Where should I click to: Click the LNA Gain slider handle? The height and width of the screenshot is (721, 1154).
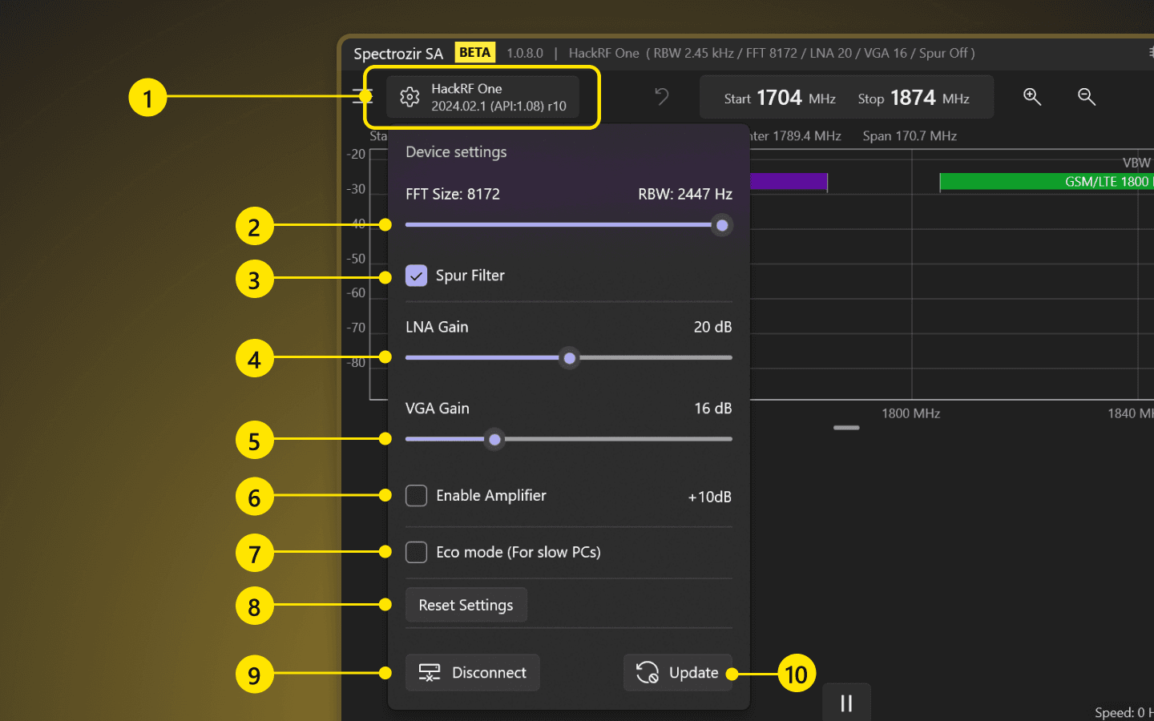pyautogui.click(x=570, y=358)
